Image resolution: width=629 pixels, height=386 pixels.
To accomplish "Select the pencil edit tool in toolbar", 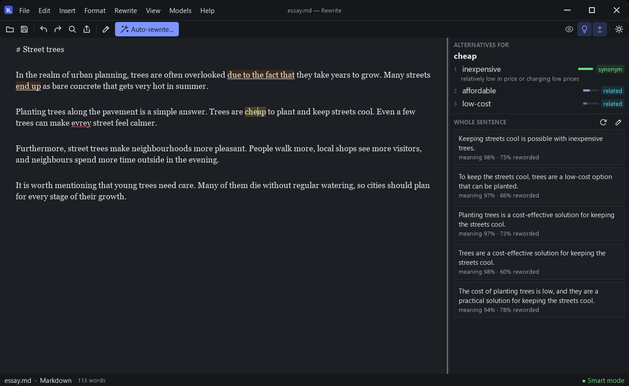I will pos(106,30).
